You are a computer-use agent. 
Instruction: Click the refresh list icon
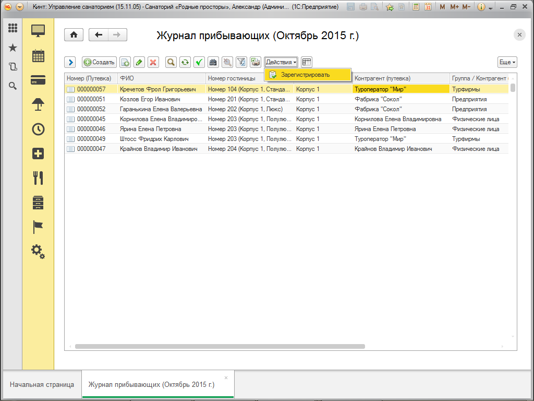point(185,62)
